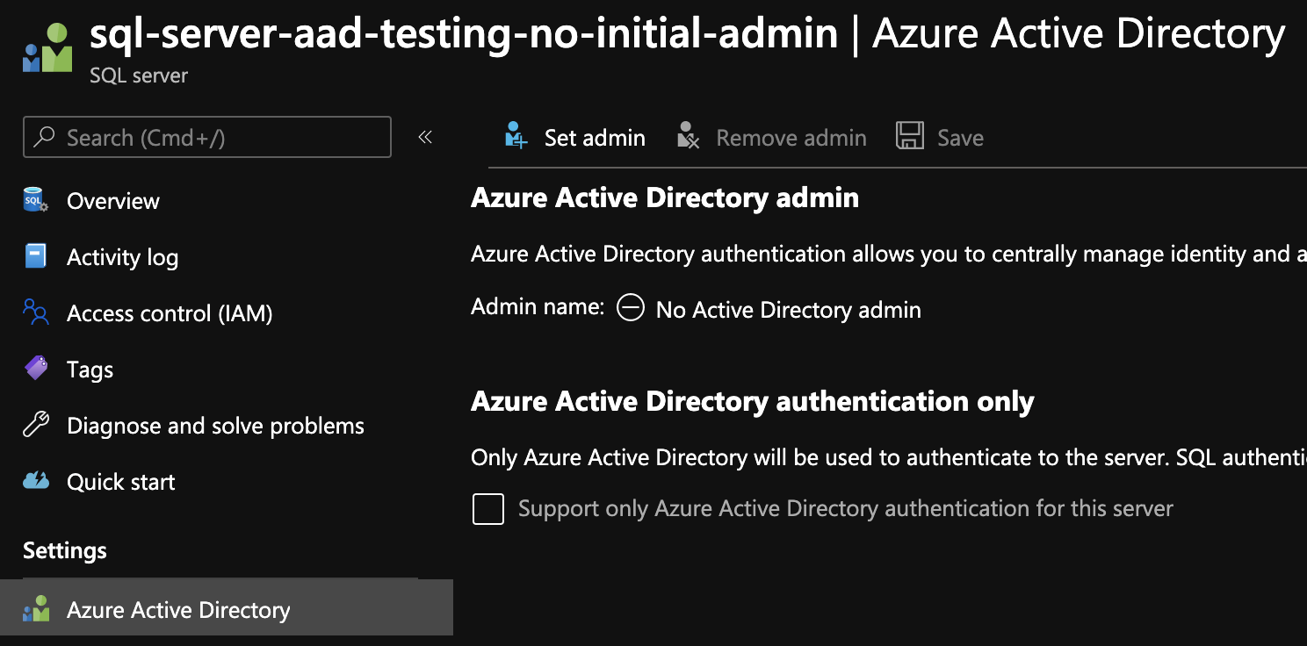Click the Activity log book icon
Image resolution: width=1307 pixels, height=646 pixels.
pyautogui.click(x=35, y=256)
